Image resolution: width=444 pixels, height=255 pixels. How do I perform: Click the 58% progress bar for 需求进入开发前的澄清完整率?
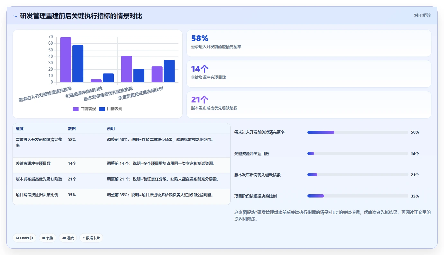coord(358,132)
